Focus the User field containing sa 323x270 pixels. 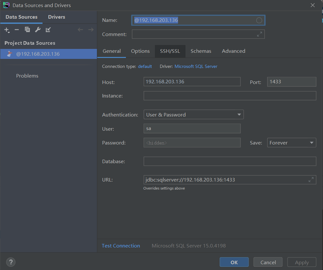tap(192, 128)
